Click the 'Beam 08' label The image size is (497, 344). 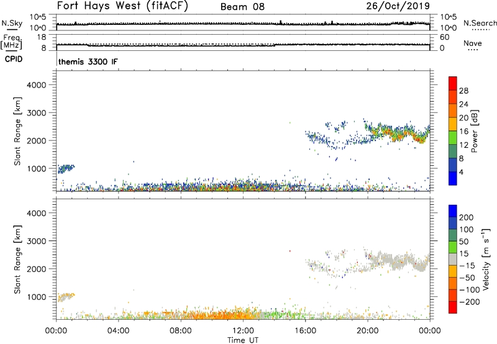point(242,7)
